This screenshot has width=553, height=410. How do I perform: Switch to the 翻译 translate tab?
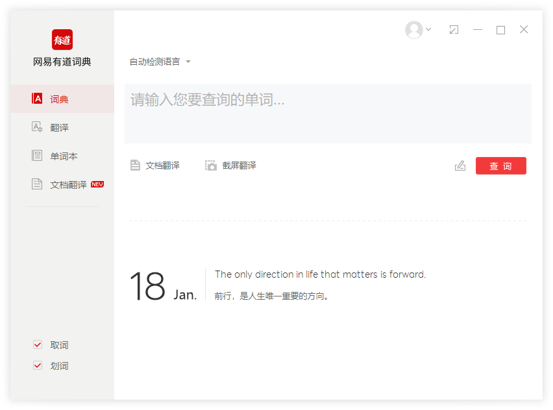59,128
